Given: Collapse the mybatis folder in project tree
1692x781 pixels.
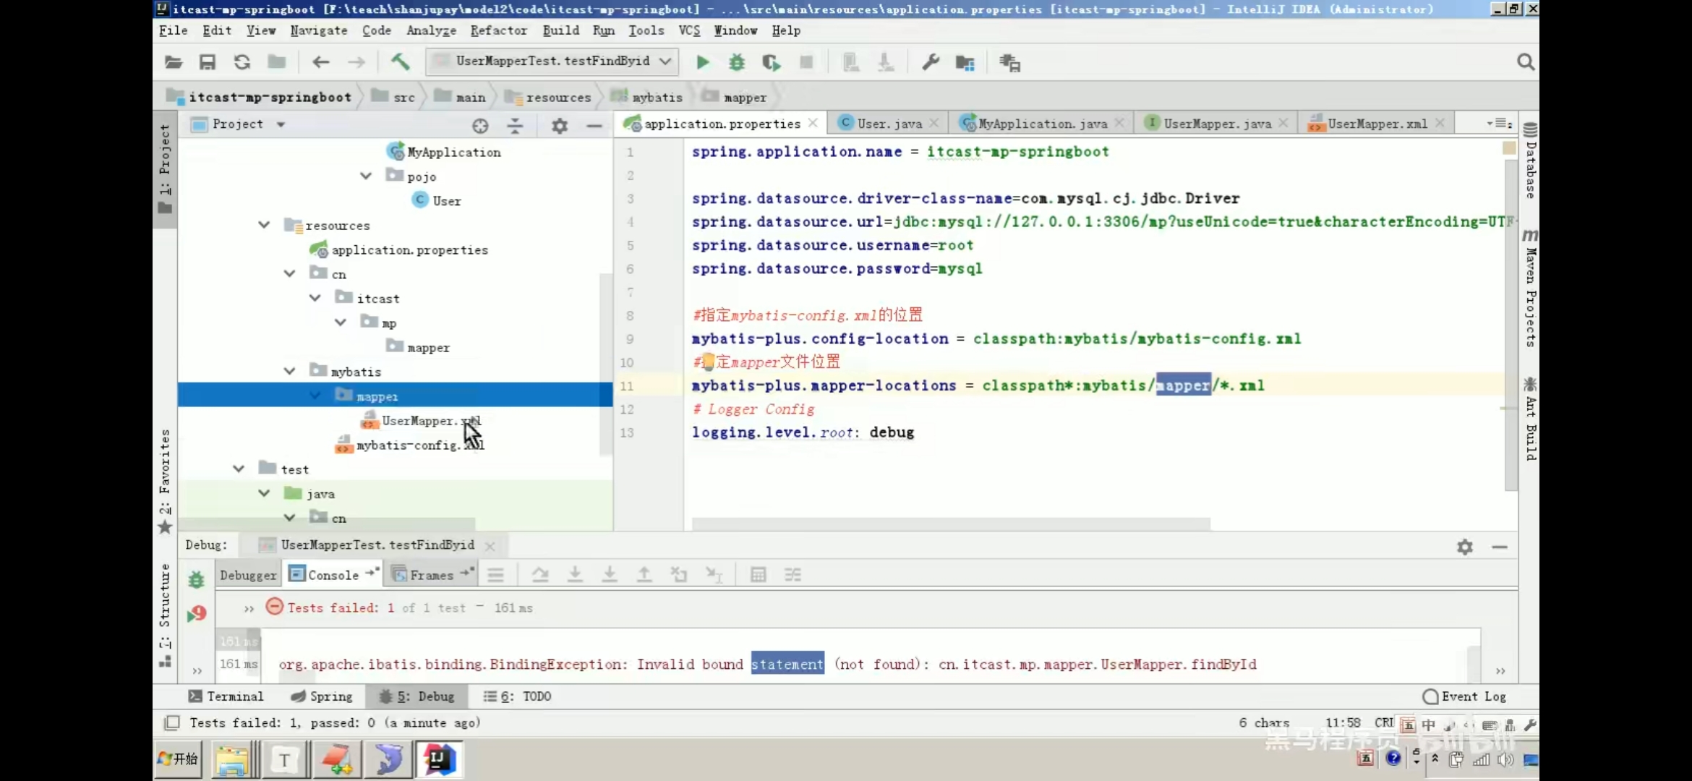Looking at the screenshot, I should [x=289, y=371].
